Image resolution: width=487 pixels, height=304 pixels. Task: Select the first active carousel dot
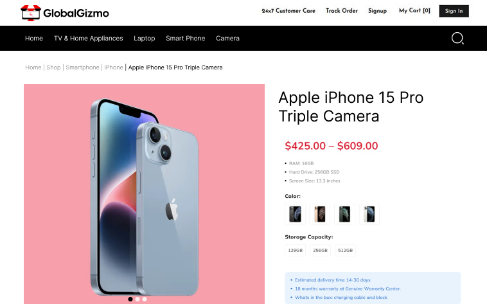coord(130,299)
